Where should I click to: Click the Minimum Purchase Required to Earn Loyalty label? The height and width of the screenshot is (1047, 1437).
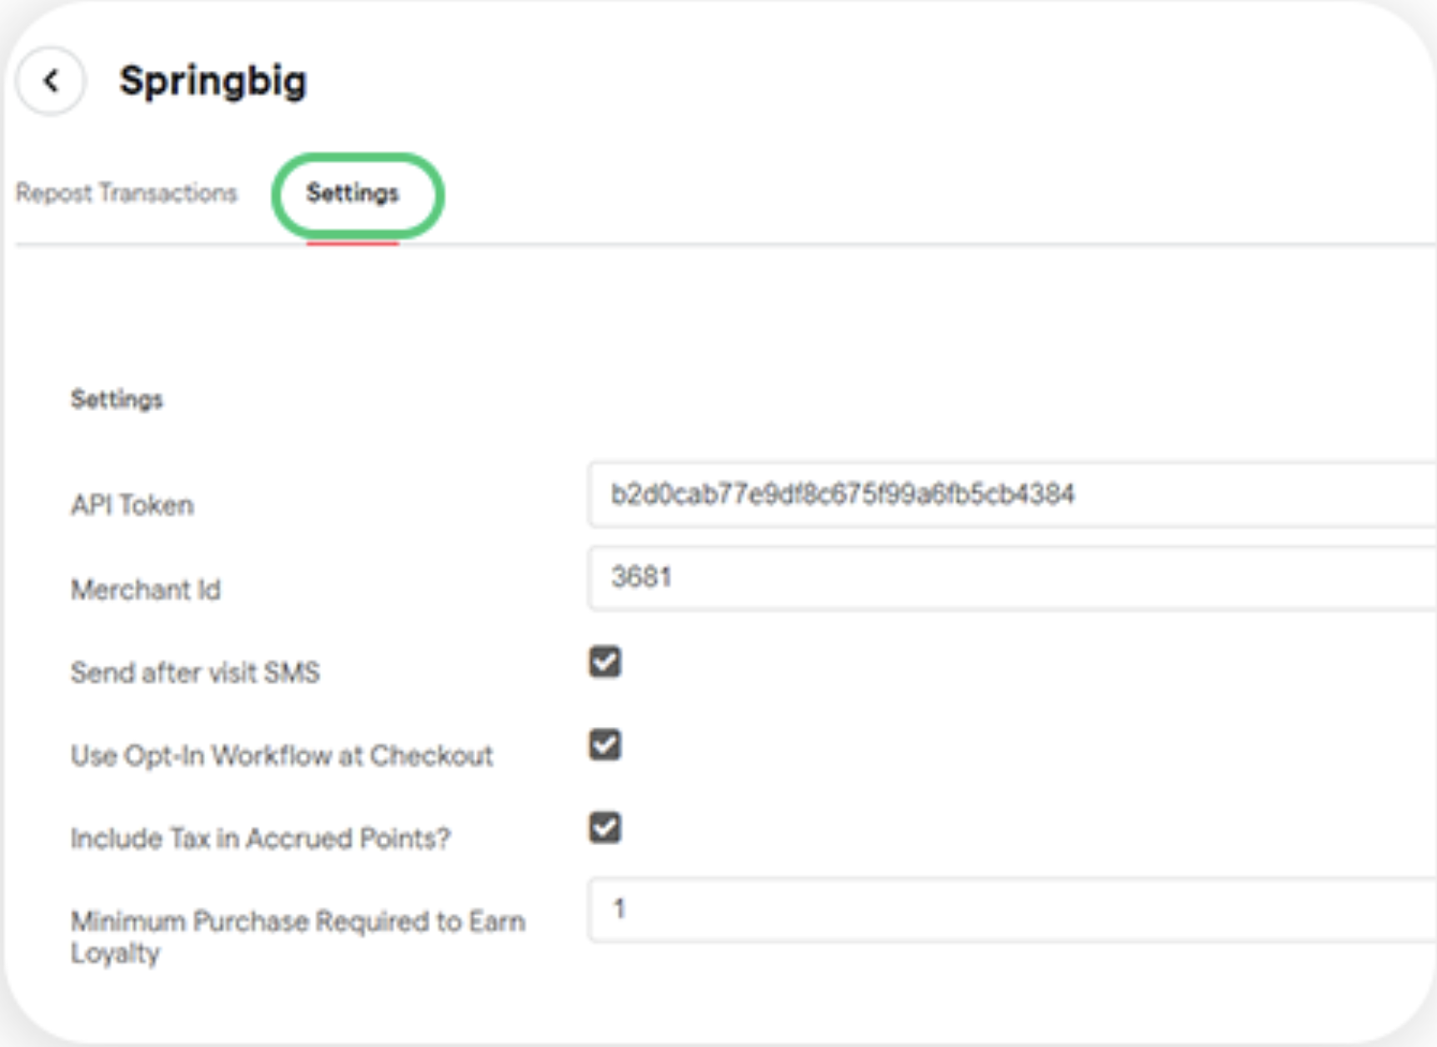click(298, 937)
